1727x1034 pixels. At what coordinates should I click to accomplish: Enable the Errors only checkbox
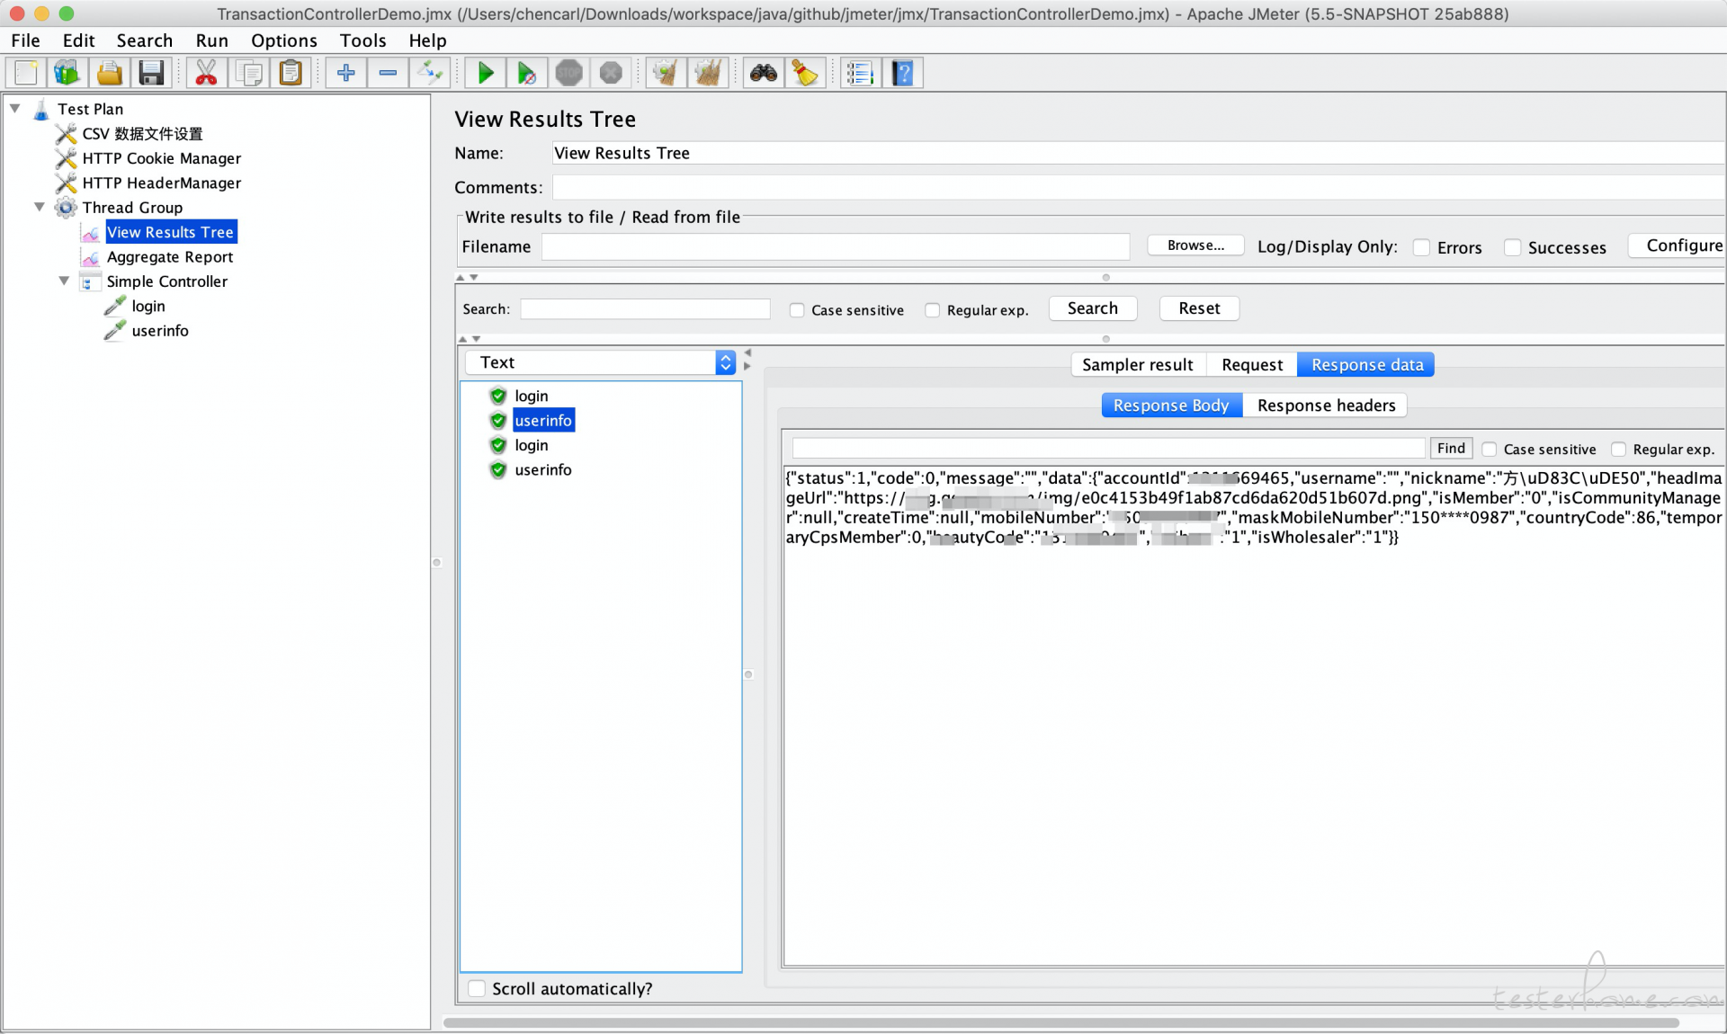point(1422,247)
